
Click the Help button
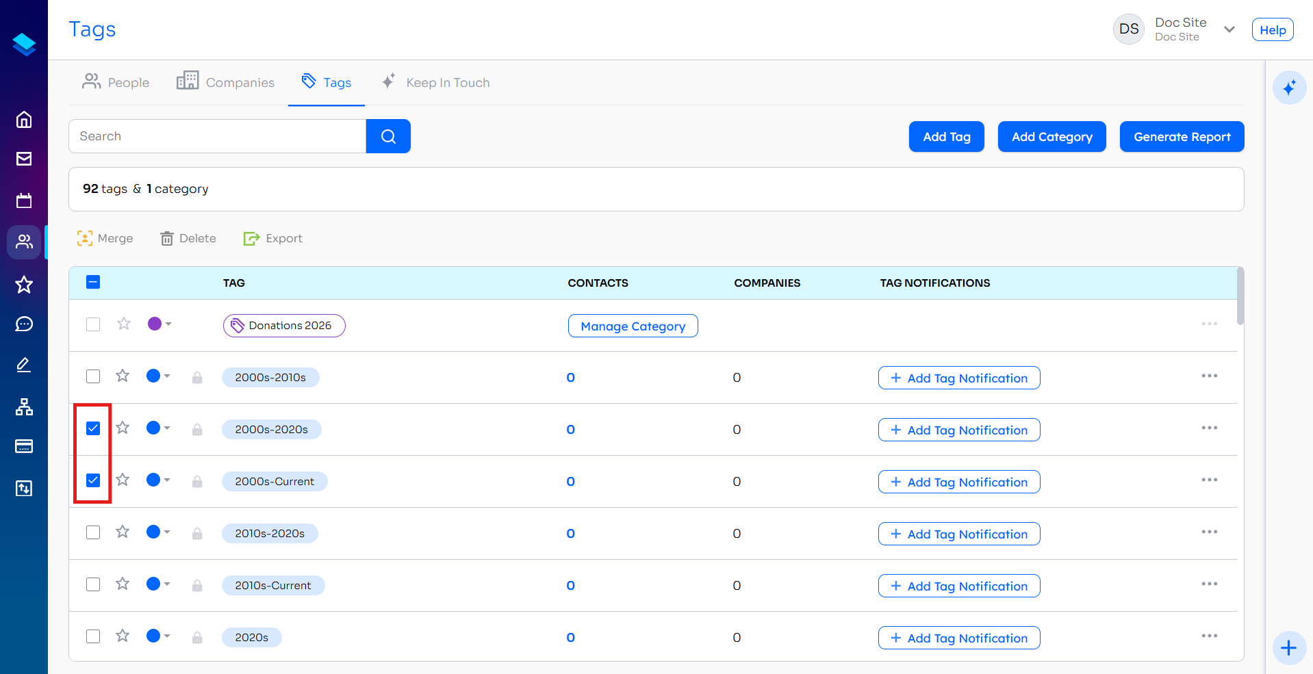coord(1273,29)
